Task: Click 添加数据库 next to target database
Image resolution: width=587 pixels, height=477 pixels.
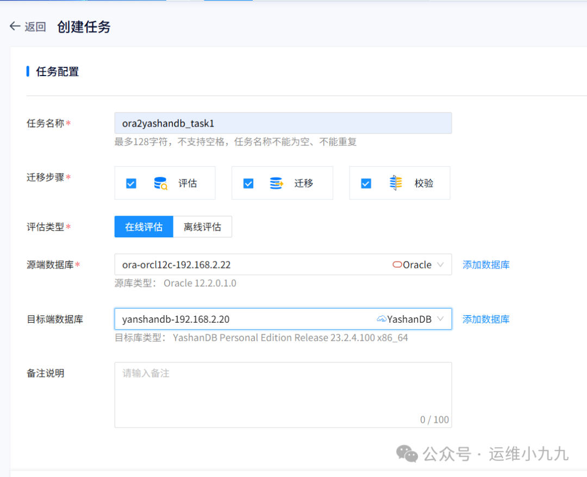Action: (x=486, y=319)
